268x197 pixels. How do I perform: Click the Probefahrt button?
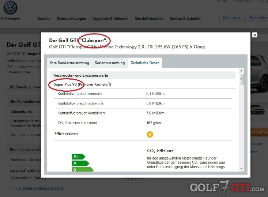[x=257, y=18]
